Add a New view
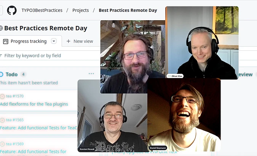Image resolution: width=257 pixels, height=156 pixels. 80,41
